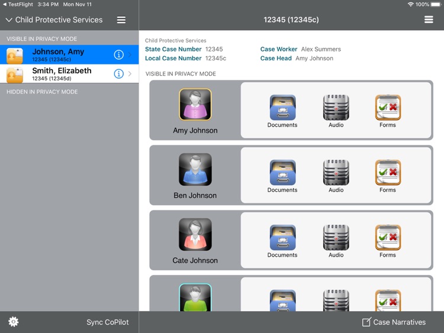The width and height of the screenshot is (444, 333).
Task: Click the Case Narratives compose icon
Action: click(366, 322)
